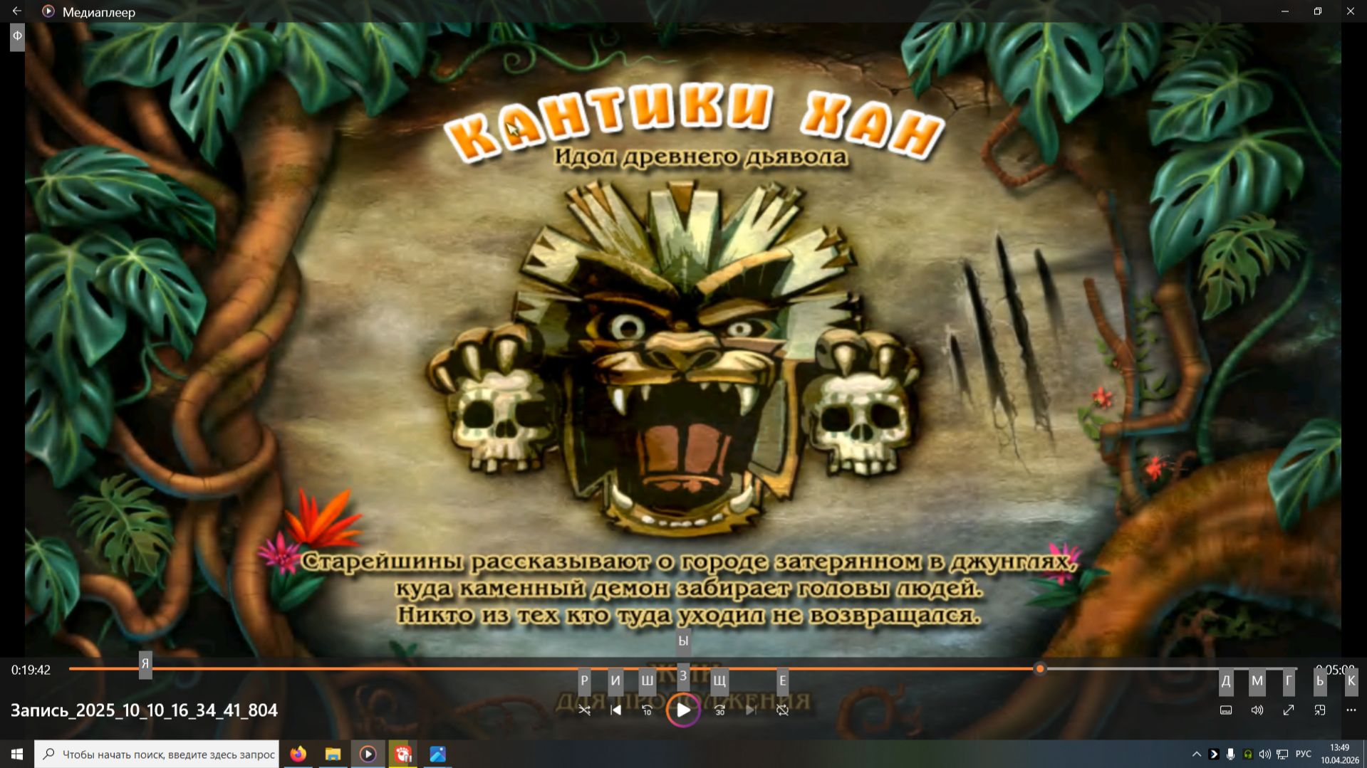Open the player volume control
The width and height of the screenshot is (1367, 768).
pos(1257,710)
